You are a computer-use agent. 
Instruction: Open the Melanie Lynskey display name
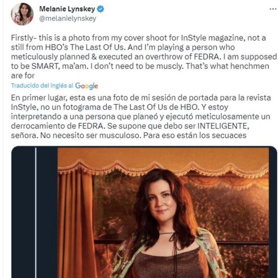point(67,9)
